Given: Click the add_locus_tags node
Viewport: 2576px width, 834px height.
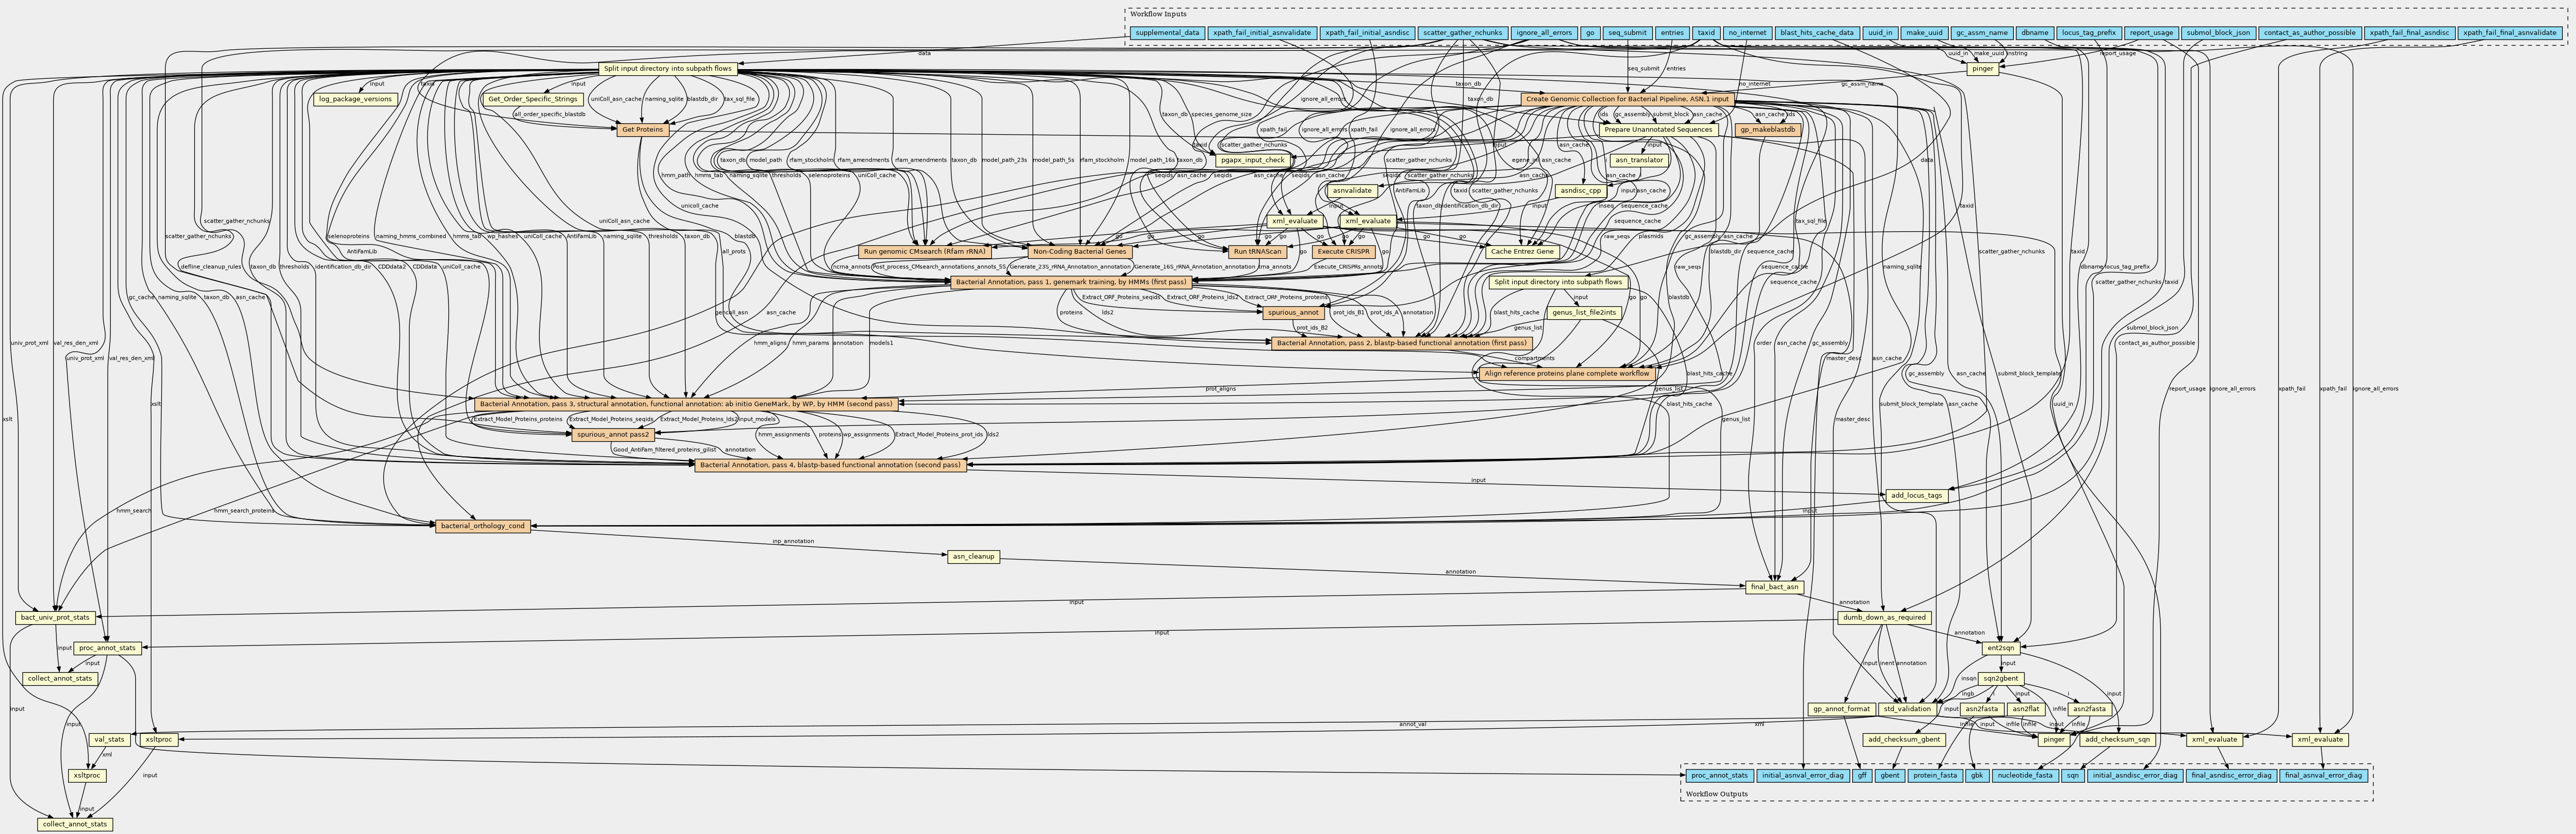Looking at the screenshot, I should tap(1917, 496).
